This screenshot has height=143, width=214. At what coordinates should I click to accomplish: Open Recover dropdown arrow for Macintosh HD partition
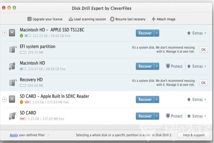coord(157,66)
